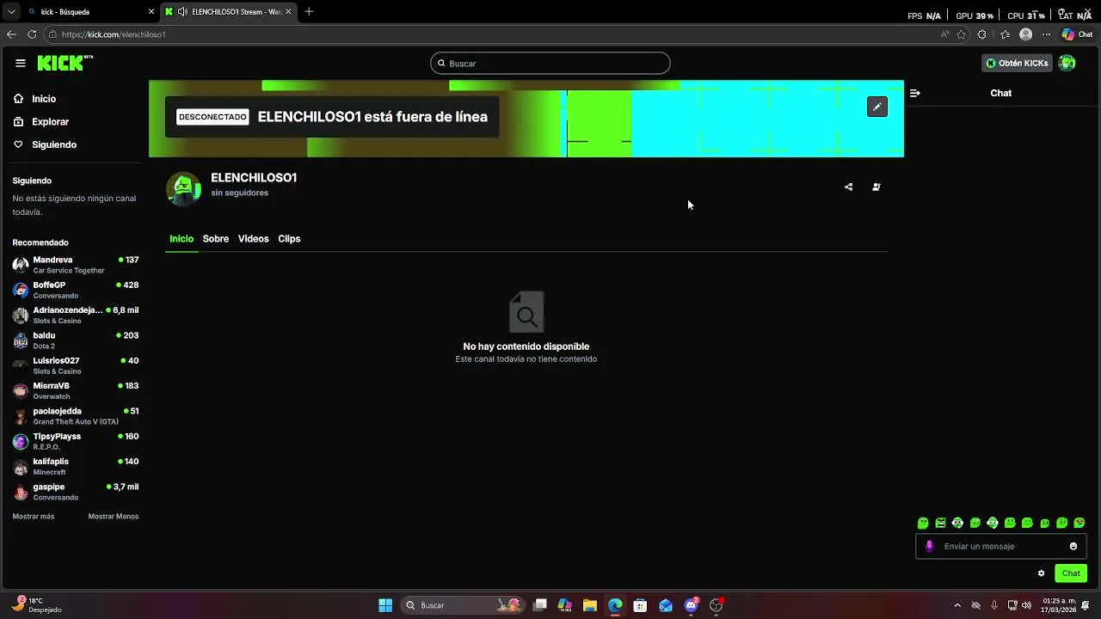Show hidden system tray icons

click(957, 605)
